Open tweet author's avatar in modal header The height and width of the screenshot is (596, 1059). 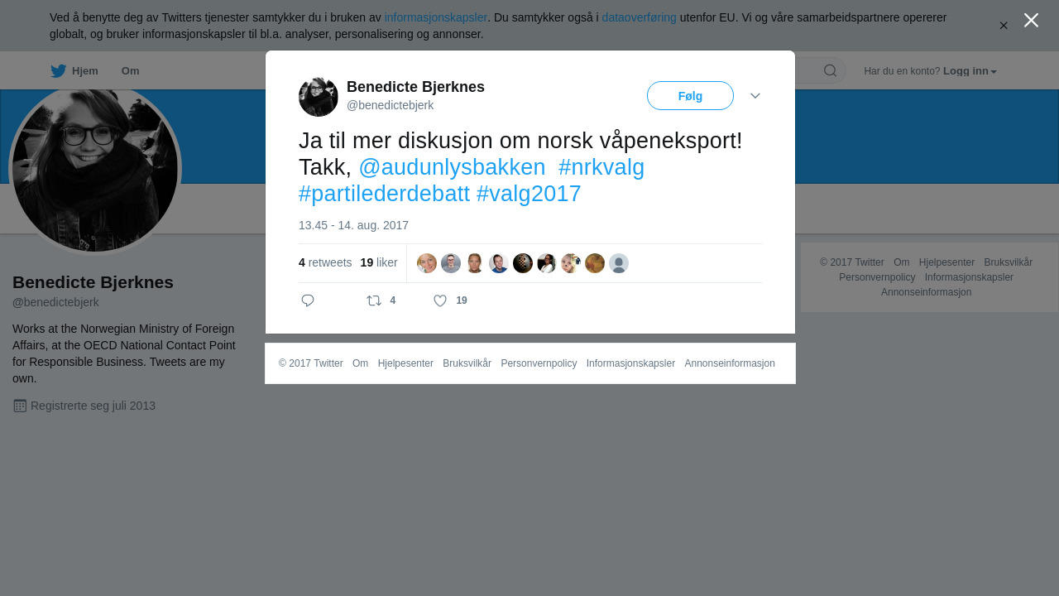tap(319, 97)
